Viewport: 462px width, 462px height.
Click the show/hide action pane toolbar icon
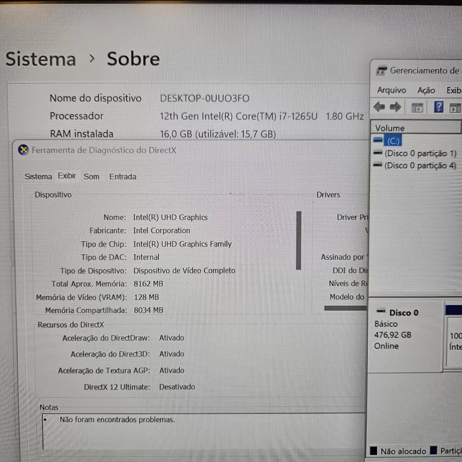click(x=455, y=108)
